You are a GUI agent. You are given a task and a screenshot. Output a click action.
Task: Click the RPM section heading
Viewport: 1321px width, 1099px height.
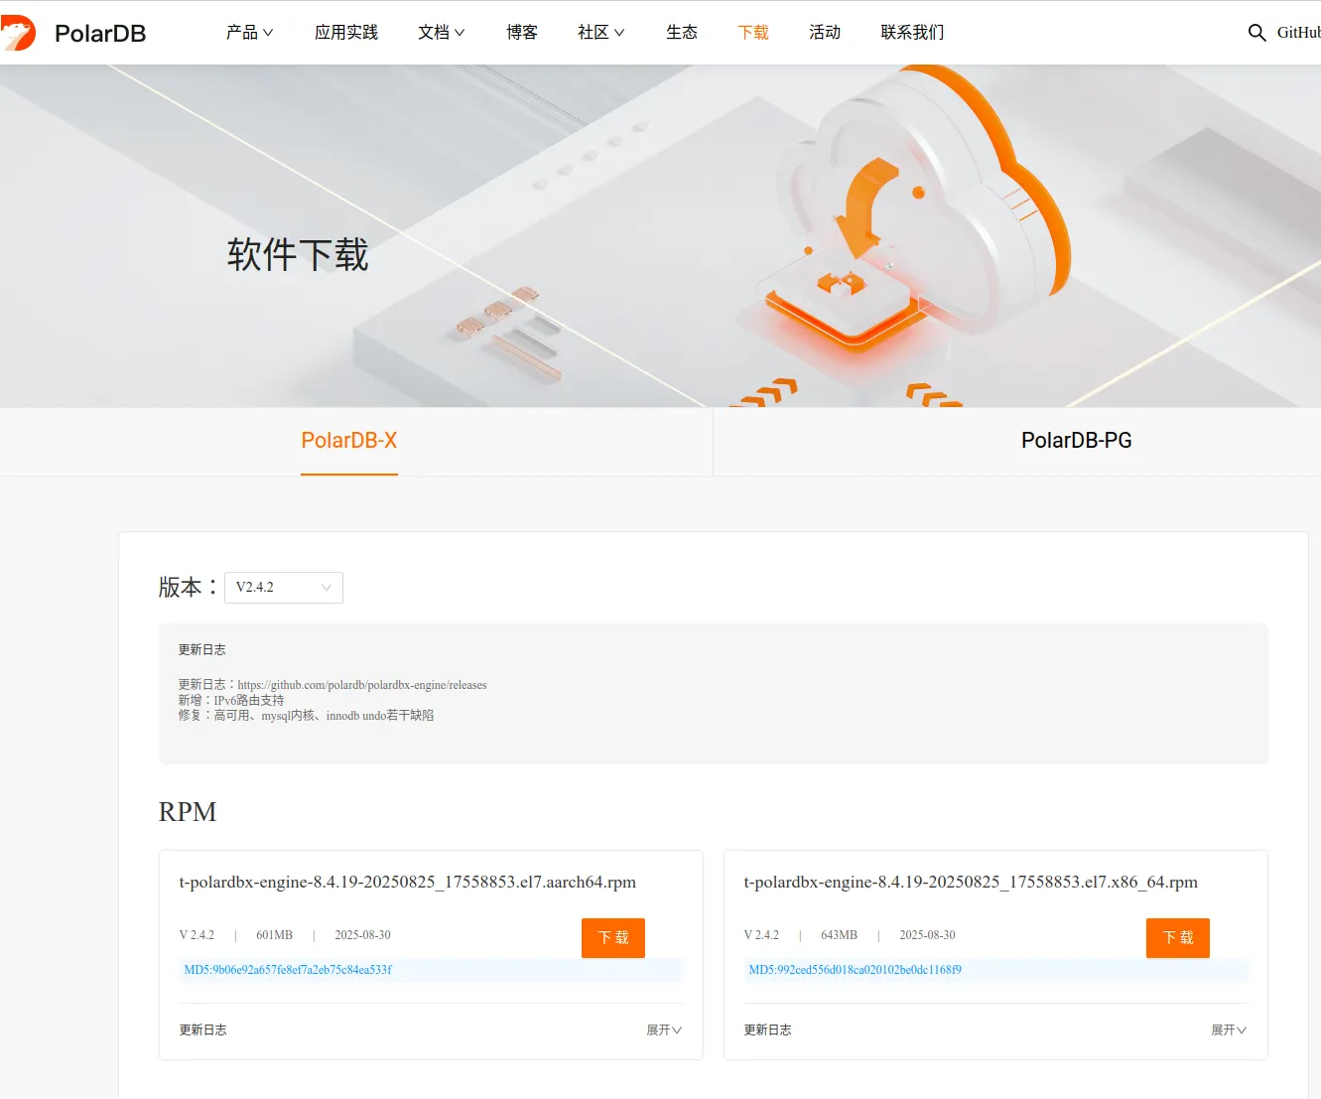188,812
